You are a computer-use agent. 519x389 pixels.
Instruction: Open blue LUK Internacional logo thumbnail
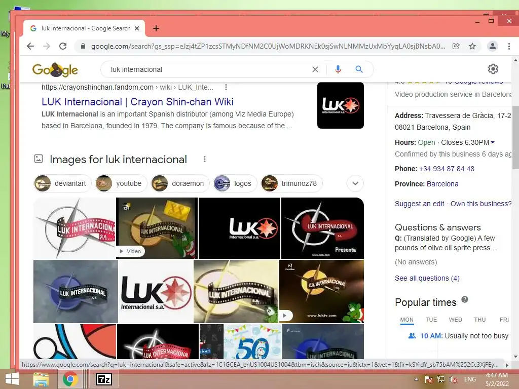[x=76, y=291]
